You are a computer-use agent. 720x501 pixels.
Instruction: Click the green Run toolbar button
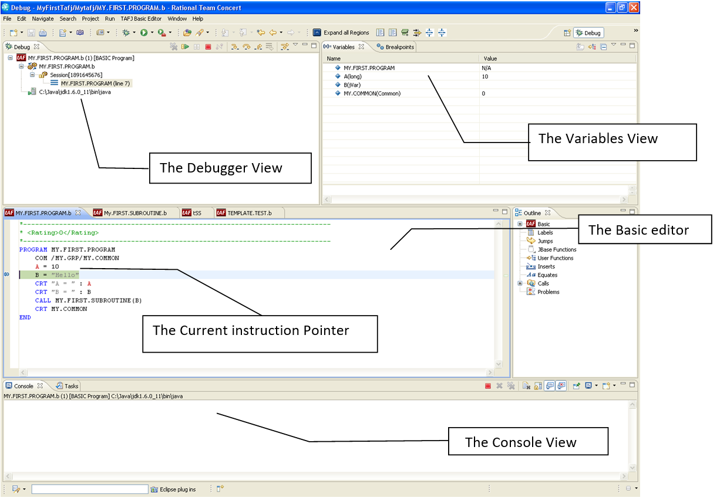point(143,33)
